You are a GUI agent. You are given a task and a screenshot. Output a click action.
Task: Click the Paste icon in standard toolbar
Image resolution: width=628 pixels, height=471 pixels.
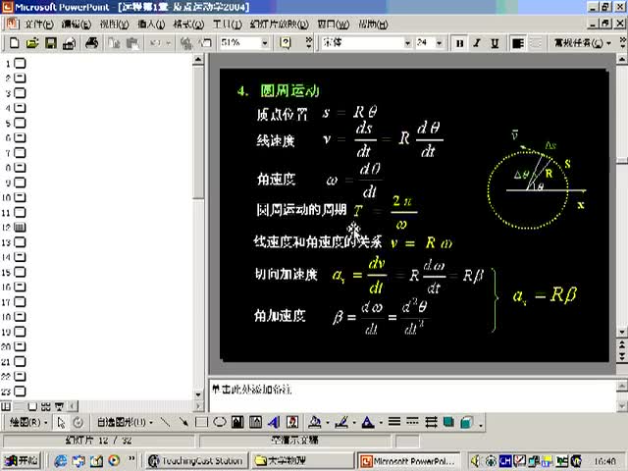[132, 43]
